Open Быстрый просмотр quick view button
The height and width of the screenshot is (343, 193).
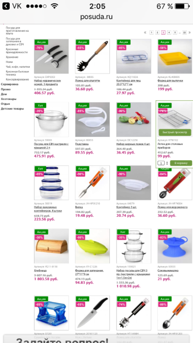175,132
